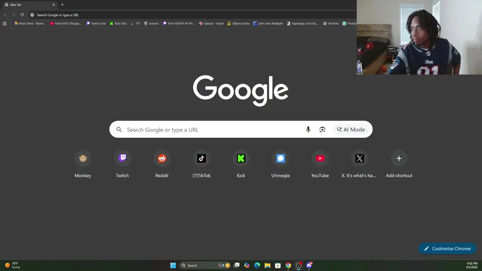482x271 pixels.
Task: Open the Twitch Chat bookmark
Action: pyautogui.click(x=96, y=23)
